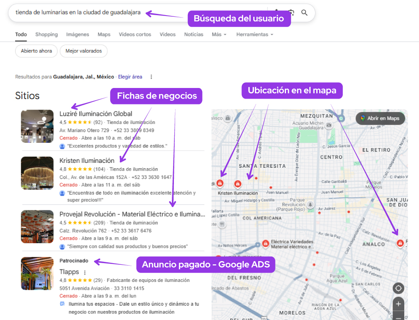The height and width of the screenshot is (320, 419).
Task: Click the search magnifier icon
Action: click(x=304, y=13)
